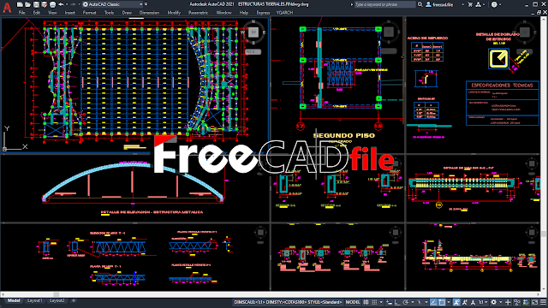Click the Undo arrow icon
Image resolution: width=548 pixels, height=308 pixels.
click(61, 4)
